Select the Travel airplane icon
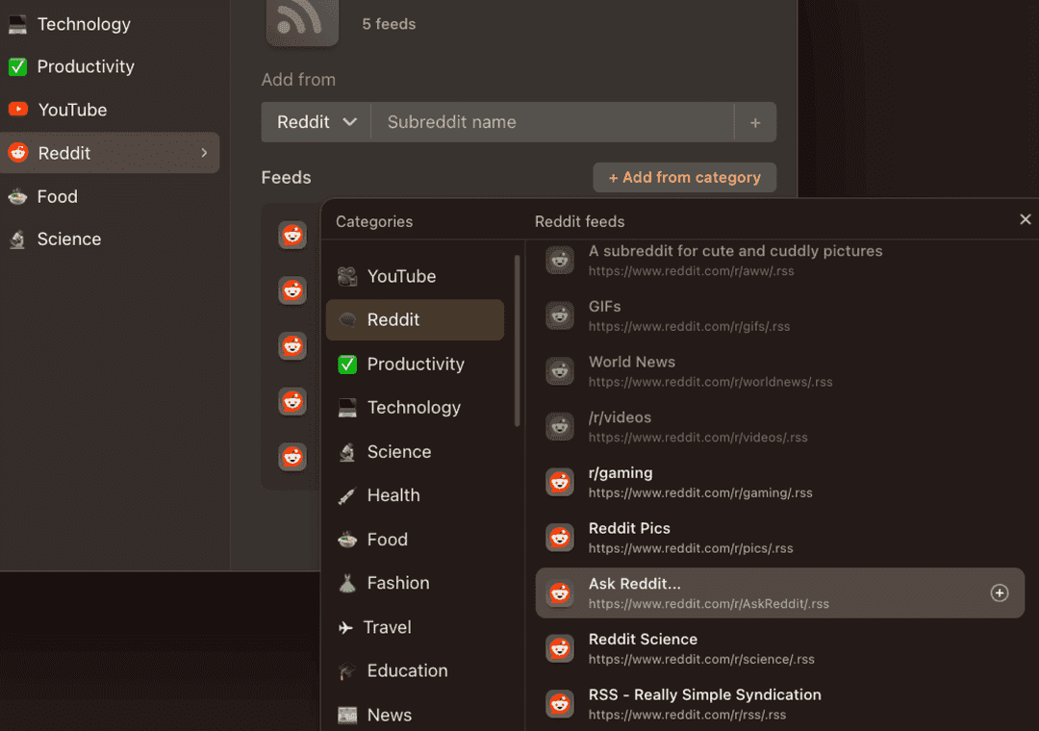This screenshot has width=1039, height=731. click(x=346, y=627)
